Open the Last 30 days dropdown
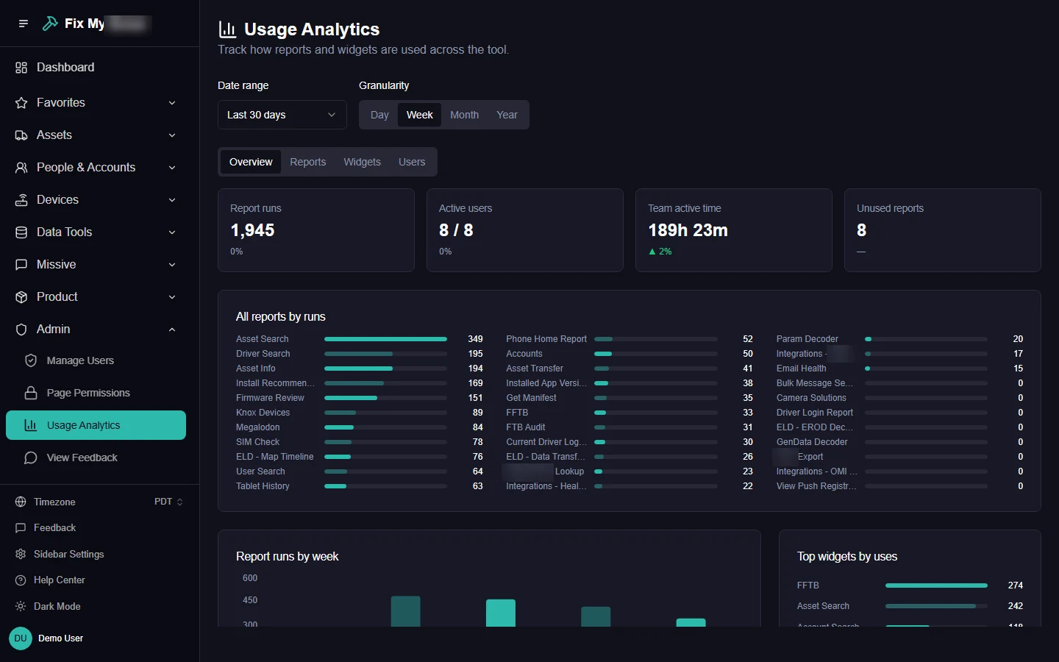The height and width of the screenshot is (662, 1059). [282, 115]
